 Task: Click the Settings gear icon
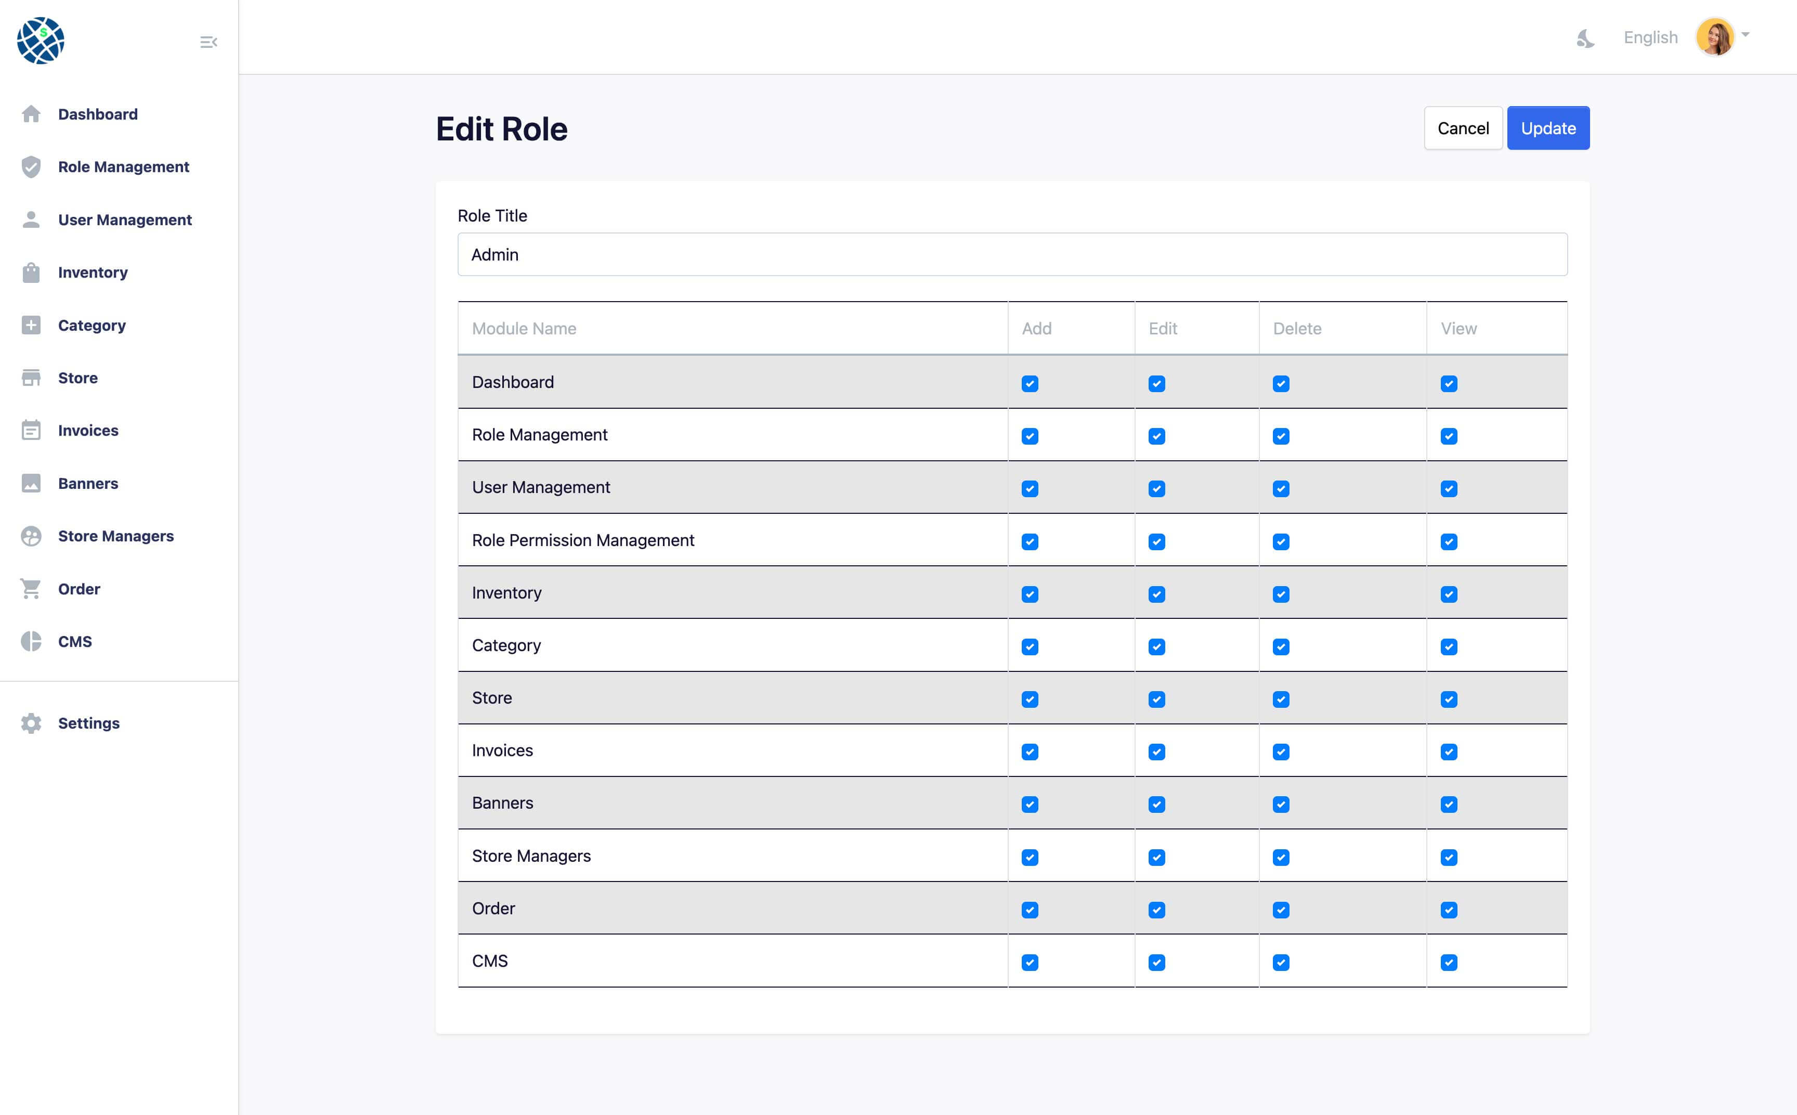31,723
